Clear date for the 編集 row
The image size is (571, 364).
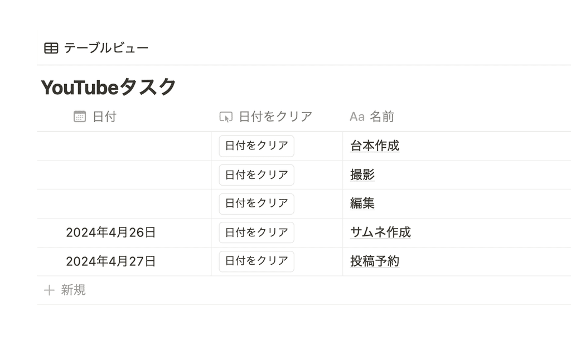257,203
